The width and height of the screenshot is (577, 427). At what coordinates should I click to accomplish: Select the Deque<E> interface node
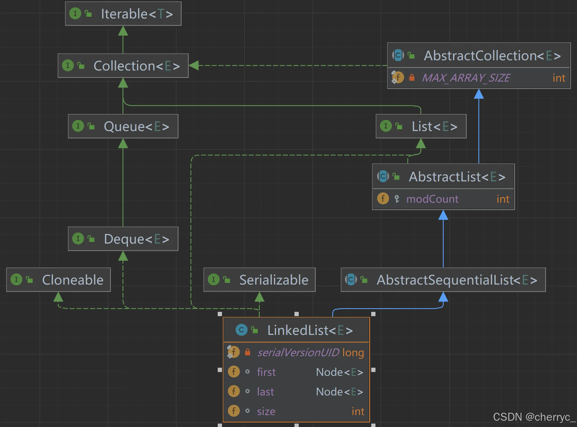[x=123, y=239]
